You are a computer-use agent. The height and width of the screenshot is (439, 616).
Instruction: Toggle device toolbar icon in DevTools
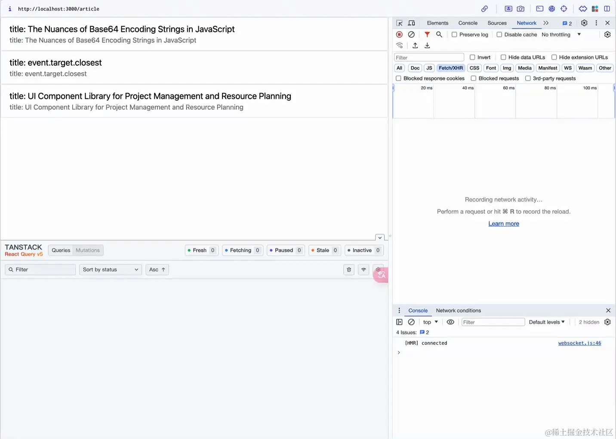pos(411,23)
